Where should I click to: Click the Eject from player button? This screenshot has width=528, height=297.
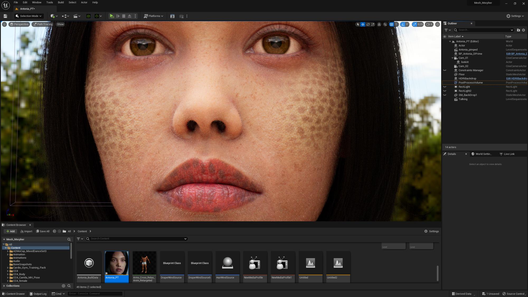click(x=129, y=16)
